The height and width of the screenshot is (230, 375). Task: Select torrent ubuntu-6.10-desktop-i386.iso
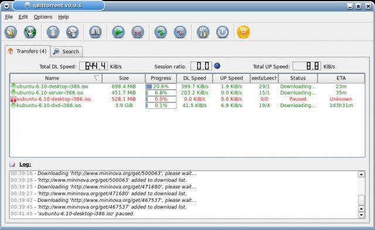click(52, 86)
